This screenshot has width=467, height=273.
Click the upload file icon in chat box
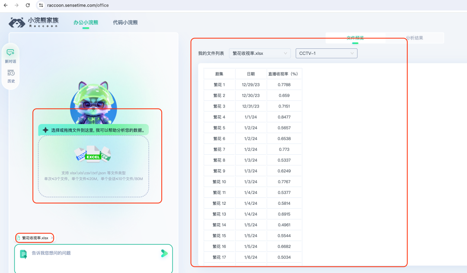(x=23, y=254)
